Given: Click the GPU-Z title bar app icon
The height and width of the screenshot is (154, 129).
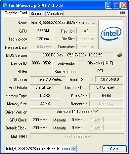Looking at the screenshot, I should click(5, 5).
